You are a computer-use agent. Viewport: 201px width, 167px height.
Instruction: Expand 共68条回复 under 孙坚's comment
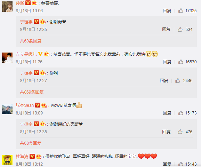[31, 41]
